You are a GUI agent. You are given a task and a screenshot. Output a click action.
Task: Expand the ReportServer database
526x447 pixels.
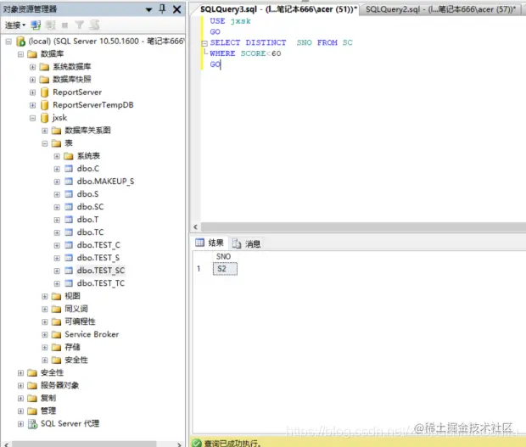pyautogui.click(x=32, y=92)
